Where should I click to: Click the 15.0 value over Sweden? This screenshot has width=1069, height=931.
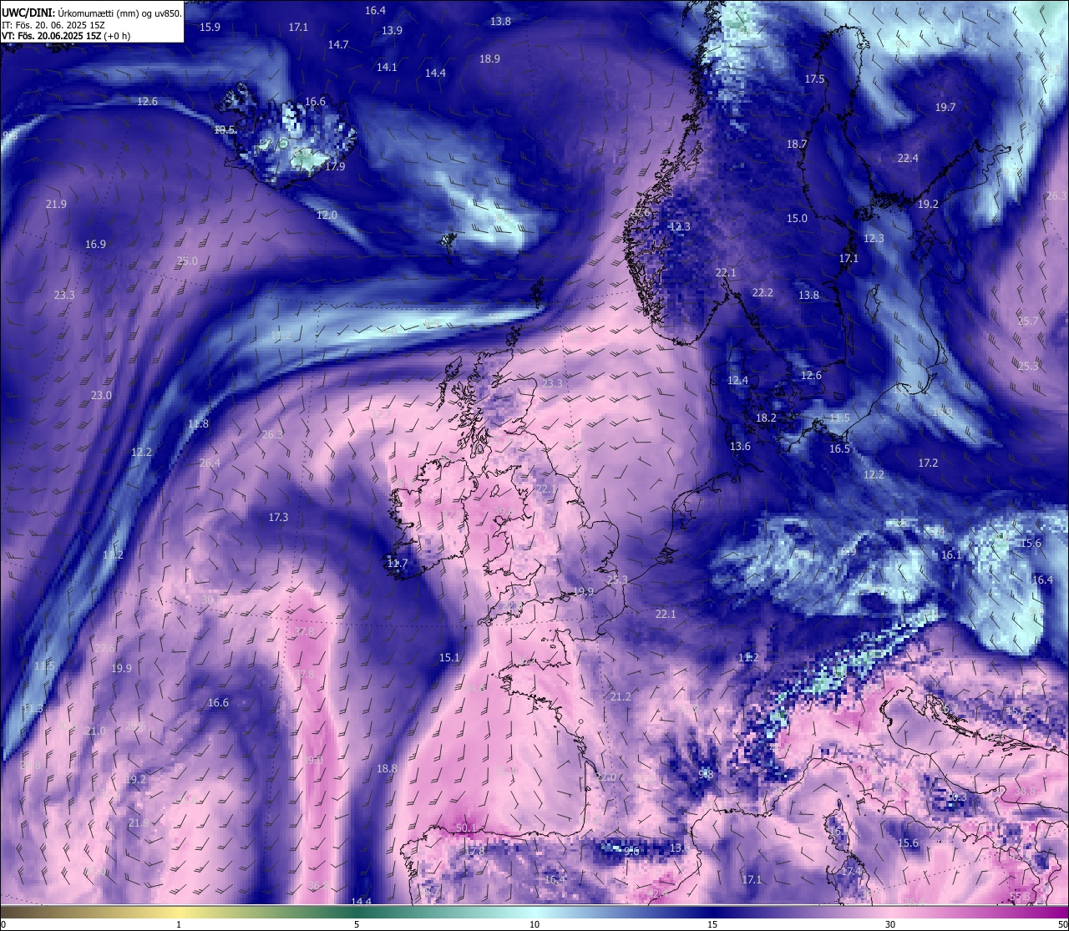797,219
